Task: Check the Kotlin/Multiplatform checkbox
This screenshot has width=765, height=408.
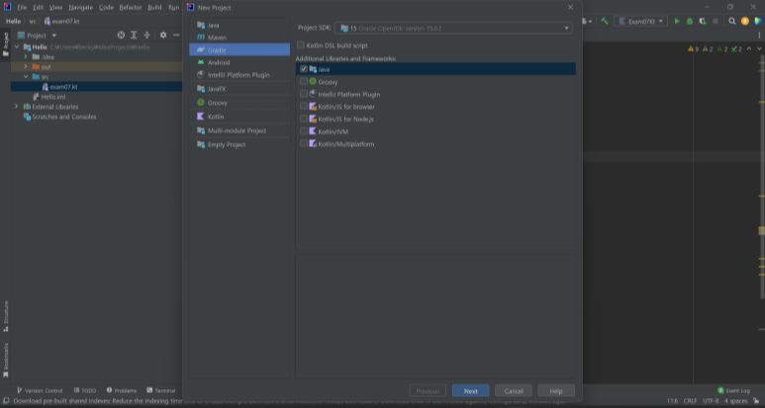Action: pos(304,143)
